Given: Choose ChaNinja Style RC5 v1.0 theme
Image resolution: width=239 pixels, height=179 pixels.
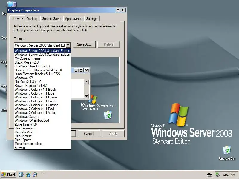Looking at the screenshot, I should click(x=42, y=66).
